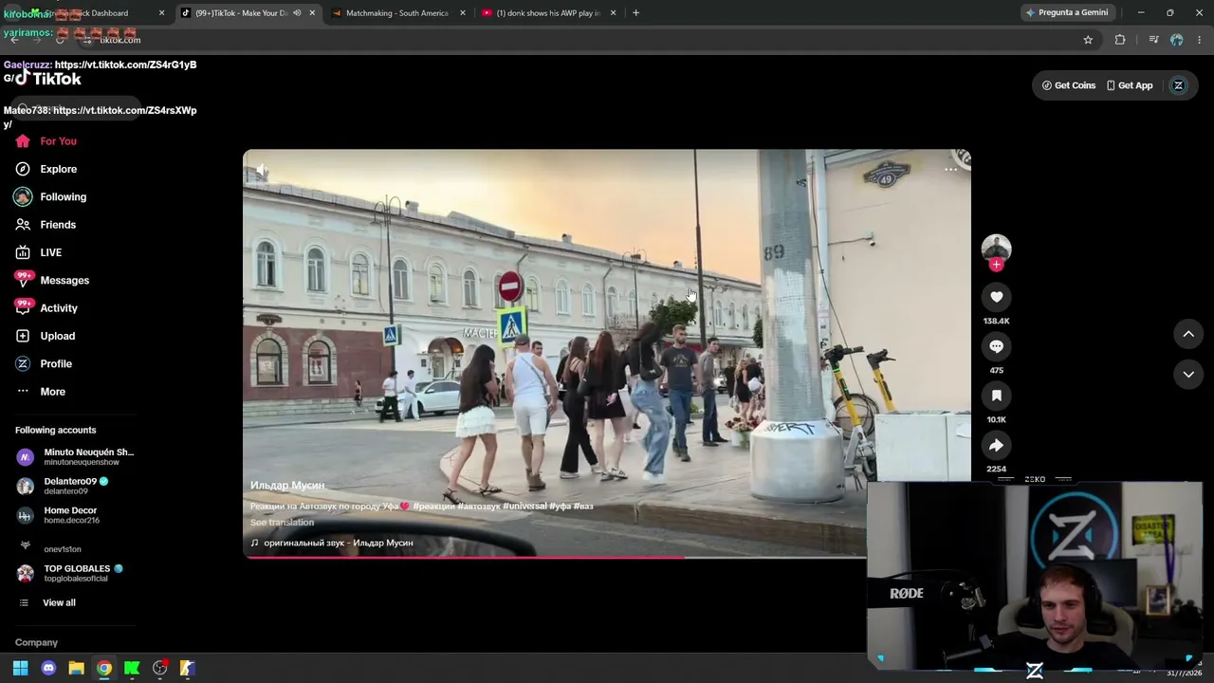Click Pregunta a Gemini button
Viewport: 1214px width, 683px height.
pyautogui.click(x=1066, y=13)
